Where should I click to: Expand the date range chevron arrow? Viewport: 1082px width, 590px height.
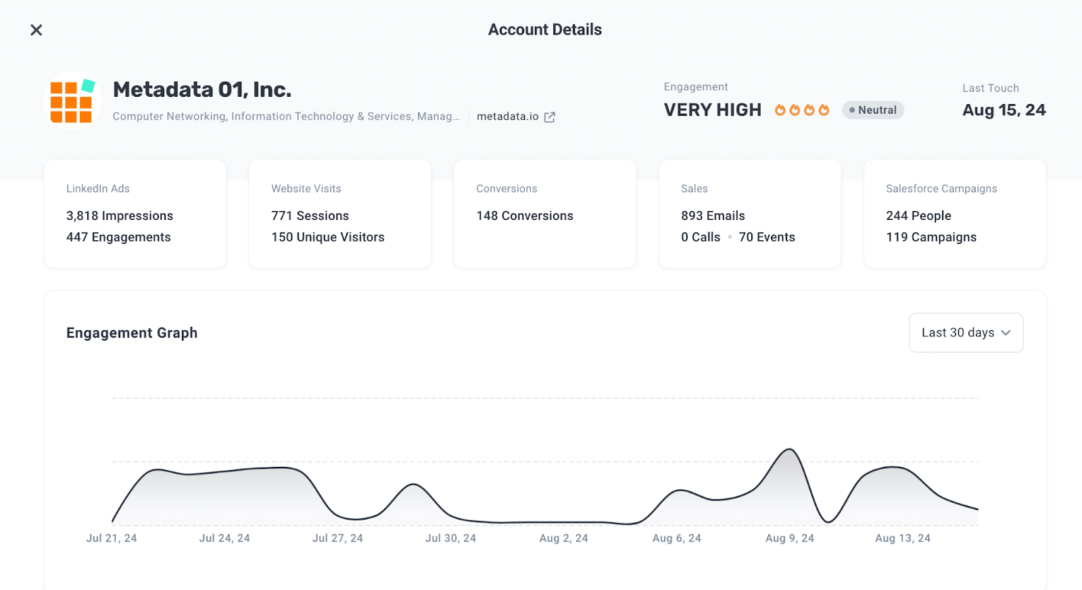coord(1006,333)
